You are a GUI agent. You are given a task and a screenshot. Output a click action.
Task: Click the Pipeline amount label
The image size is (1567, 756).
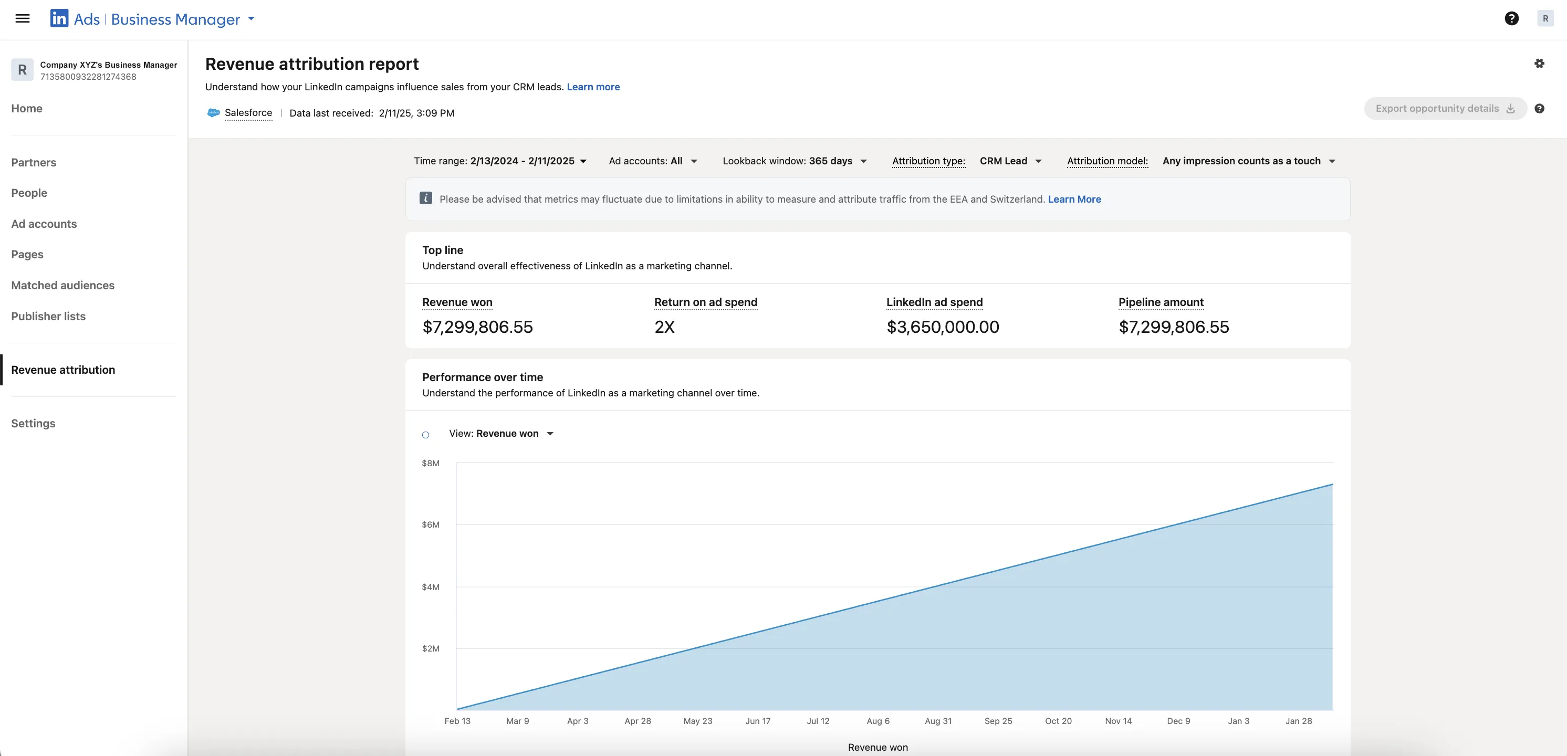(x=1161, y=302)
